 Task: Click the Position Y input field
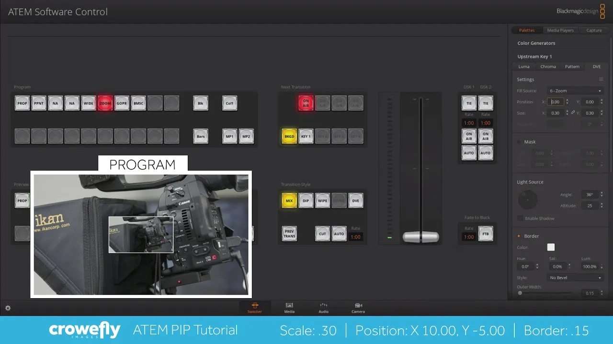589,102
